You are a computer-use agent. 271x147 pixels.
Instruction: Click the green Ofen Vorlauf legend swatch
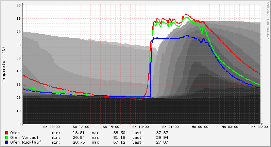pyautogui.click(x=6, y=137)
